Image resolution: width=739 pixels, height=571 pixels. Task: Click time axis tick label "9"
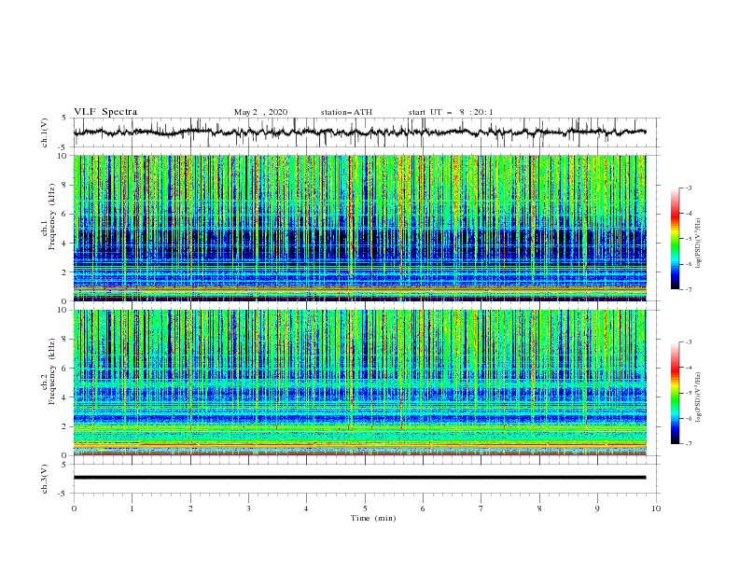pos(597,508)
